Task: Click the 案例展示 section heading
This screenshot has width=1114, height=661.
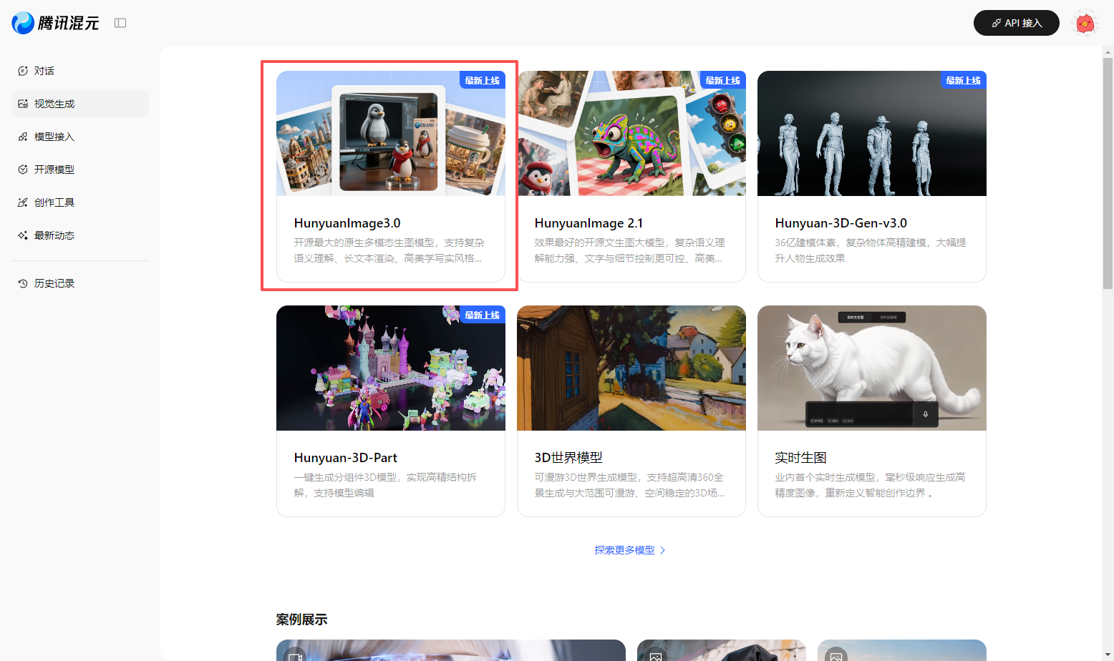Action: 302,620
